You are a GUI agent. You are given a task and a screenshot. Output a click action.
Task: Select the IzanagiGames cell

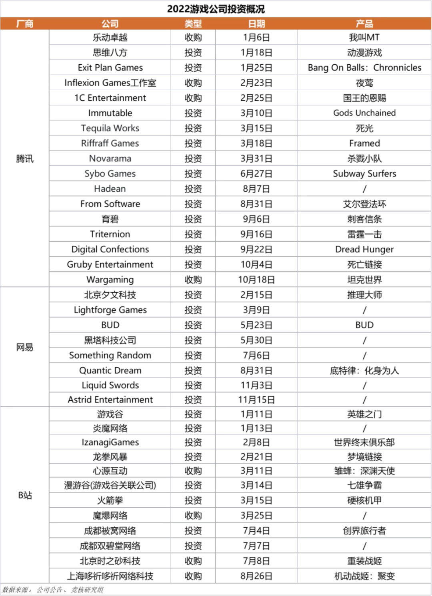pos(110,442)
